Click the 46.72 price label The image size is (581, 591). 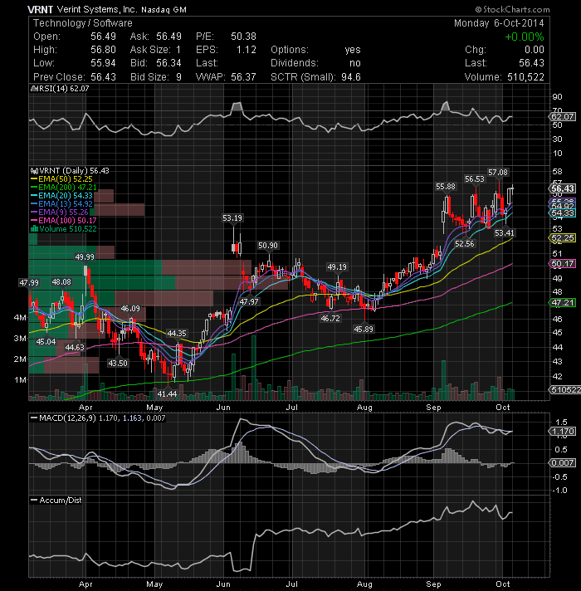[x=330, y=319]
